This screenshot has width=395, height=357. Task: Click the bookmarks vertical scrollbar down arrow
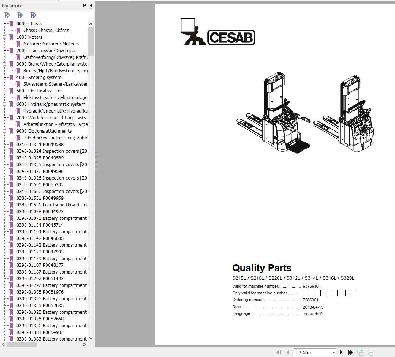[x=91, y=338]
